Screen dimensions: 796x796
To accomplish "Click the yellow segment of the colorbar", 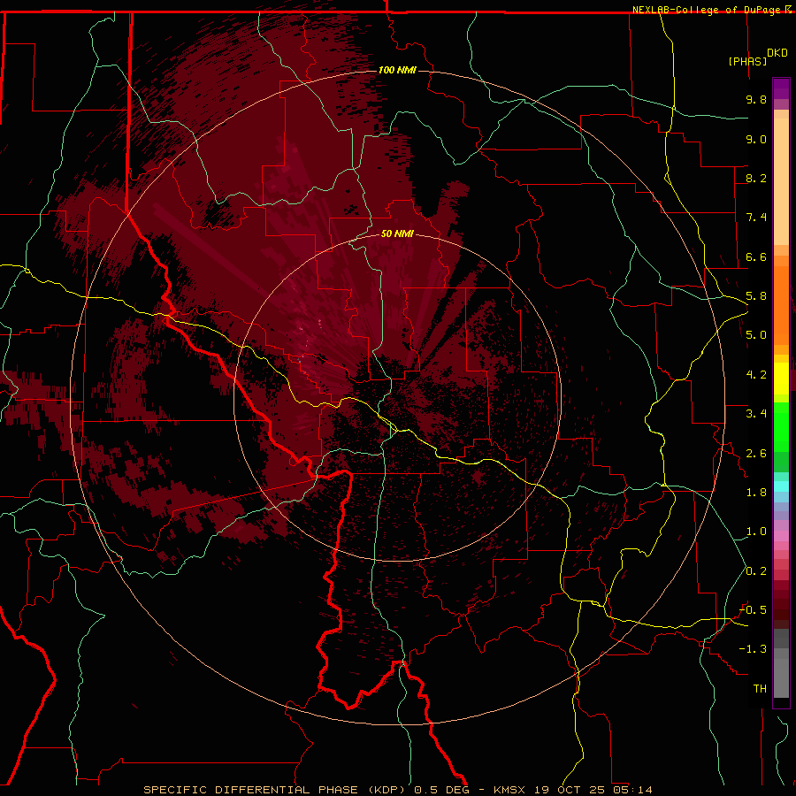I will tap(781, 379).
